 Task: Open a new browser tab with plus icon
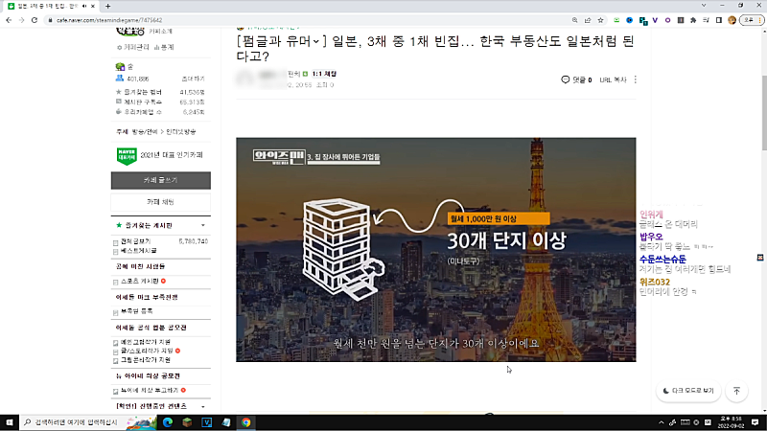point(107,7)
